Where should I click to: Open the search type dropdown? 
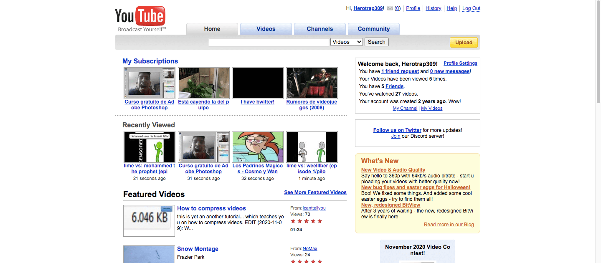pyautogui.click(x=346, y=42)
